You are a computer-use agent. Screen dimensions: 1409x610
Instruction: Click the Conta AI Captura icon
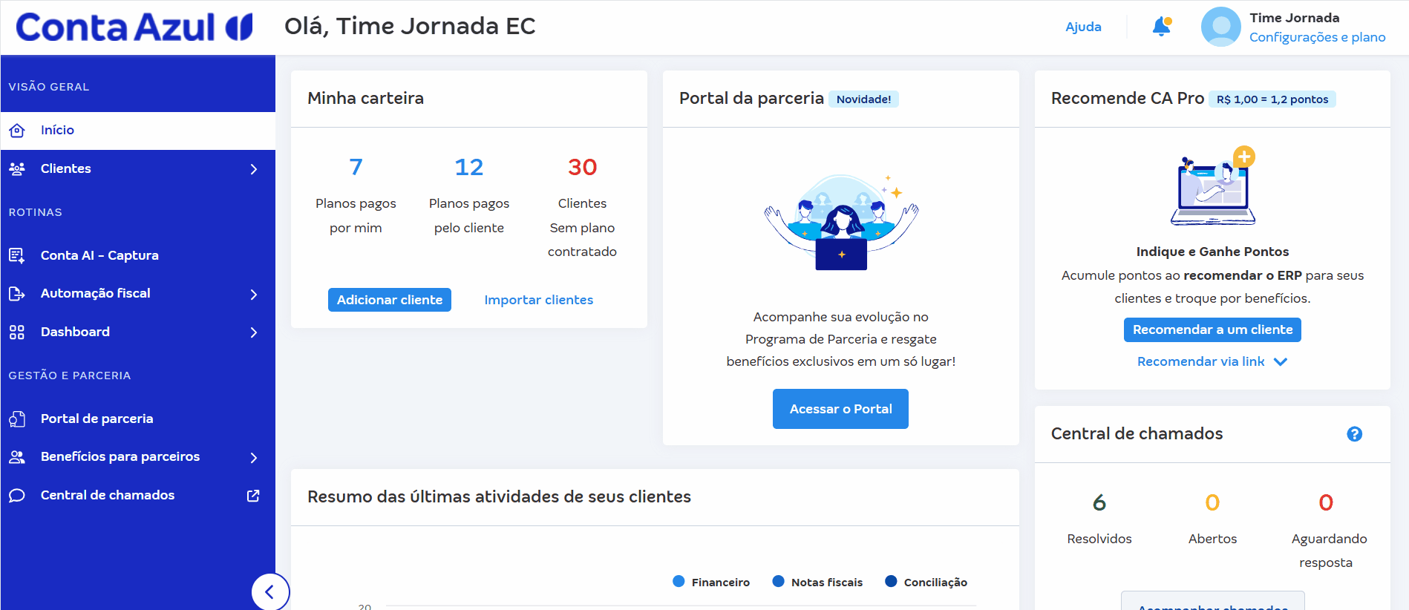17,255
